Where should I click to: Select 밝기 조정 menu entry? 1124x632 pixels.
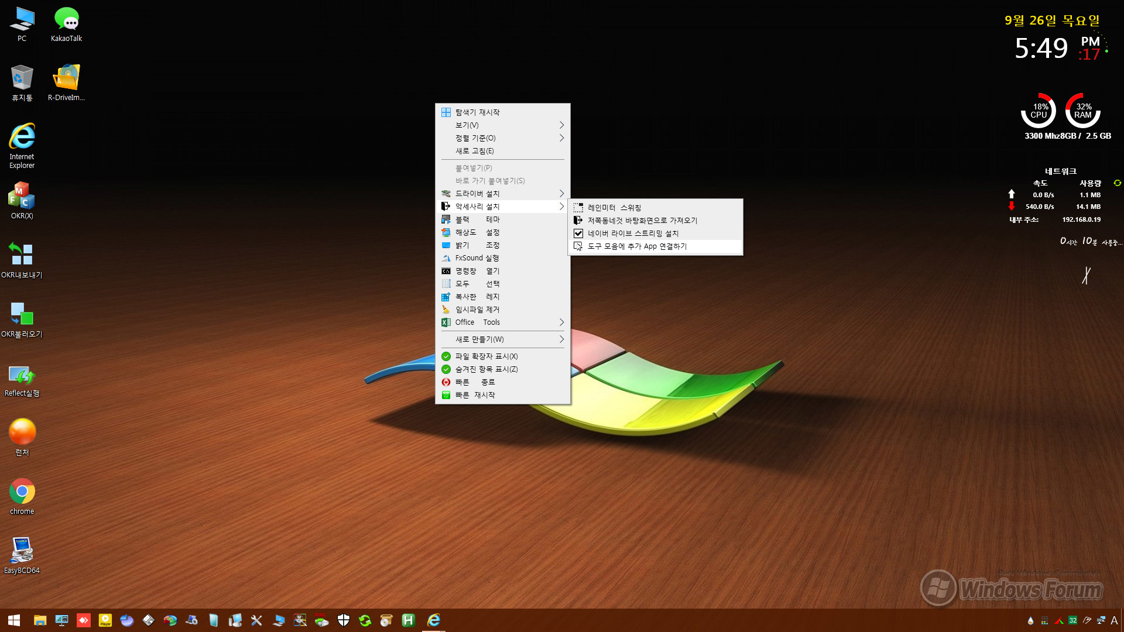[x=503, y=245]
